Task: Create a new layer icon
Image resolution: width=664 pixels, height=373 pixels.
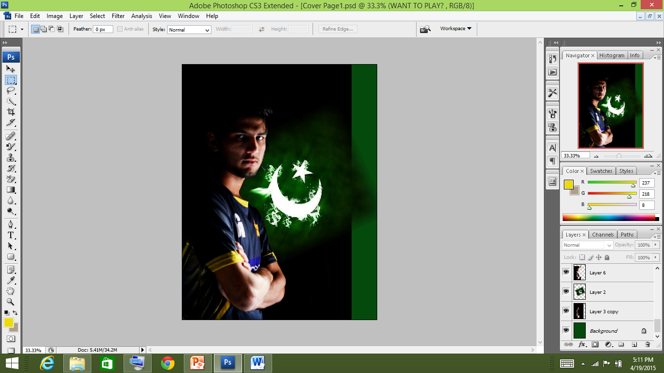Action: [634, 344]
